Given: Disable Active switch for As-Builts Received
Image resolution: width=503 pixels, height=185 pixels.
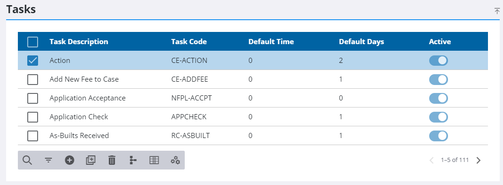Looking at the screenshot, I should pyautogui.click(x=439, y=136).
